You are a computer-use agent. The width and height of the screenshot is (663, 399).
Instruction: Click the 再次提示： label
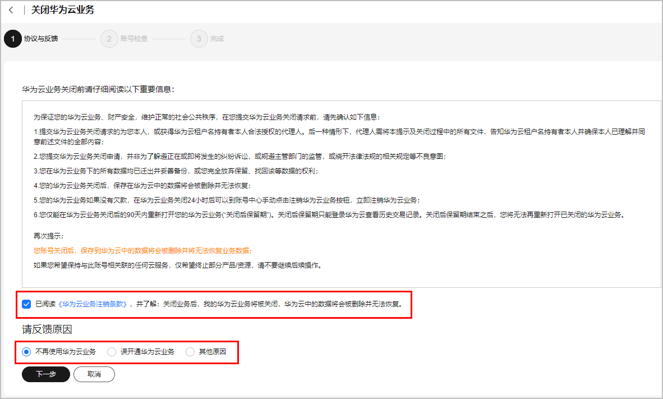(x=49, y=236)
